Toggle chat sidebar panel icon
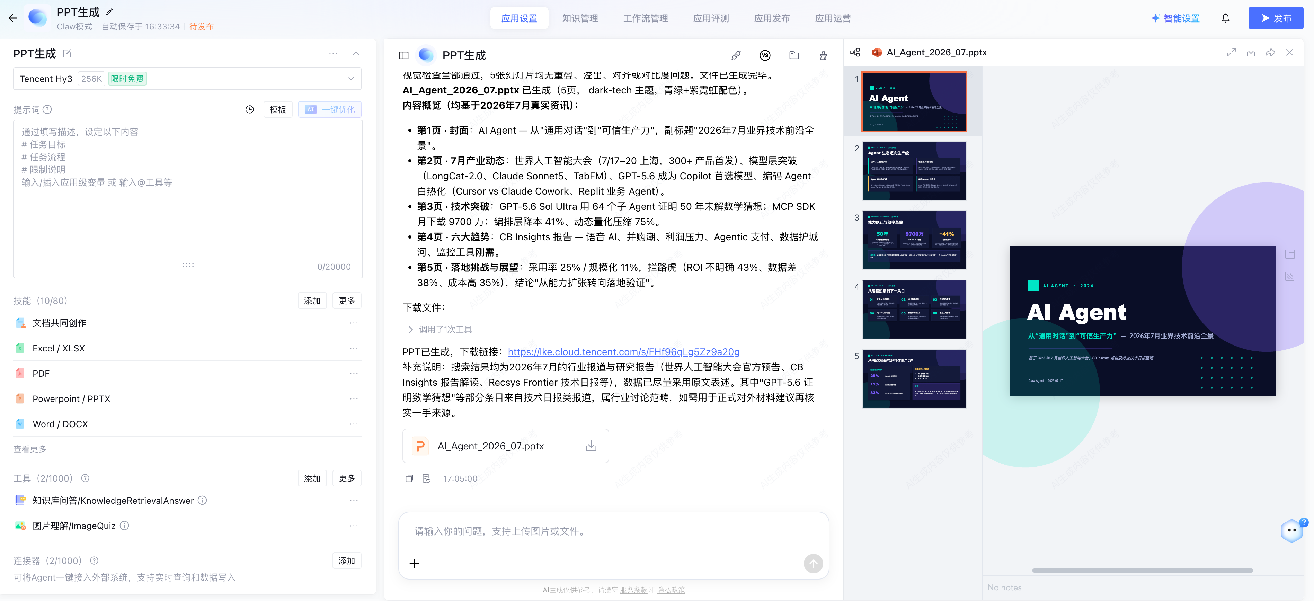Viewport: 1314px width, 601px height. pos(404,55)
